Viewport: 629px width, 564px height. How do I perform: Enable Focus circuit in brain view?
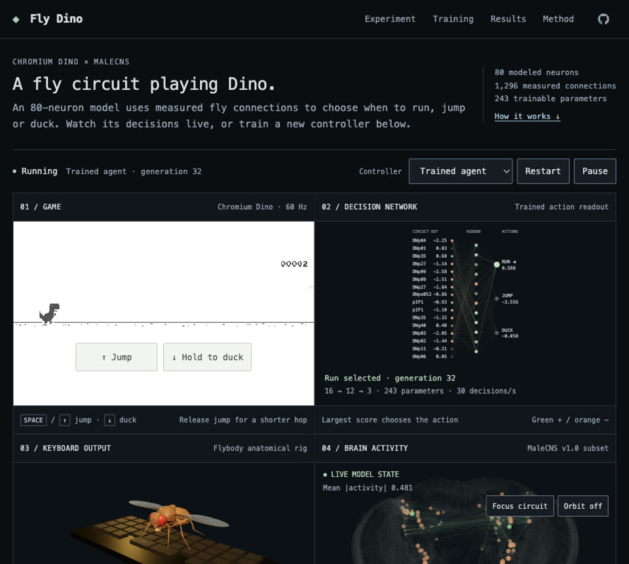pos(520,506)
